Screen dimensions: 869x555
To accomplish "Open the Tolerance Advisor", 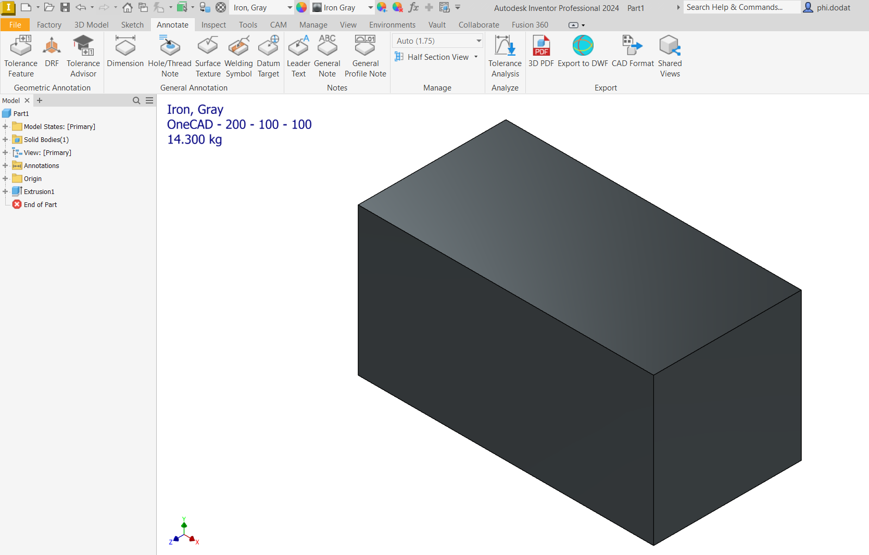I will coord(83,56).
